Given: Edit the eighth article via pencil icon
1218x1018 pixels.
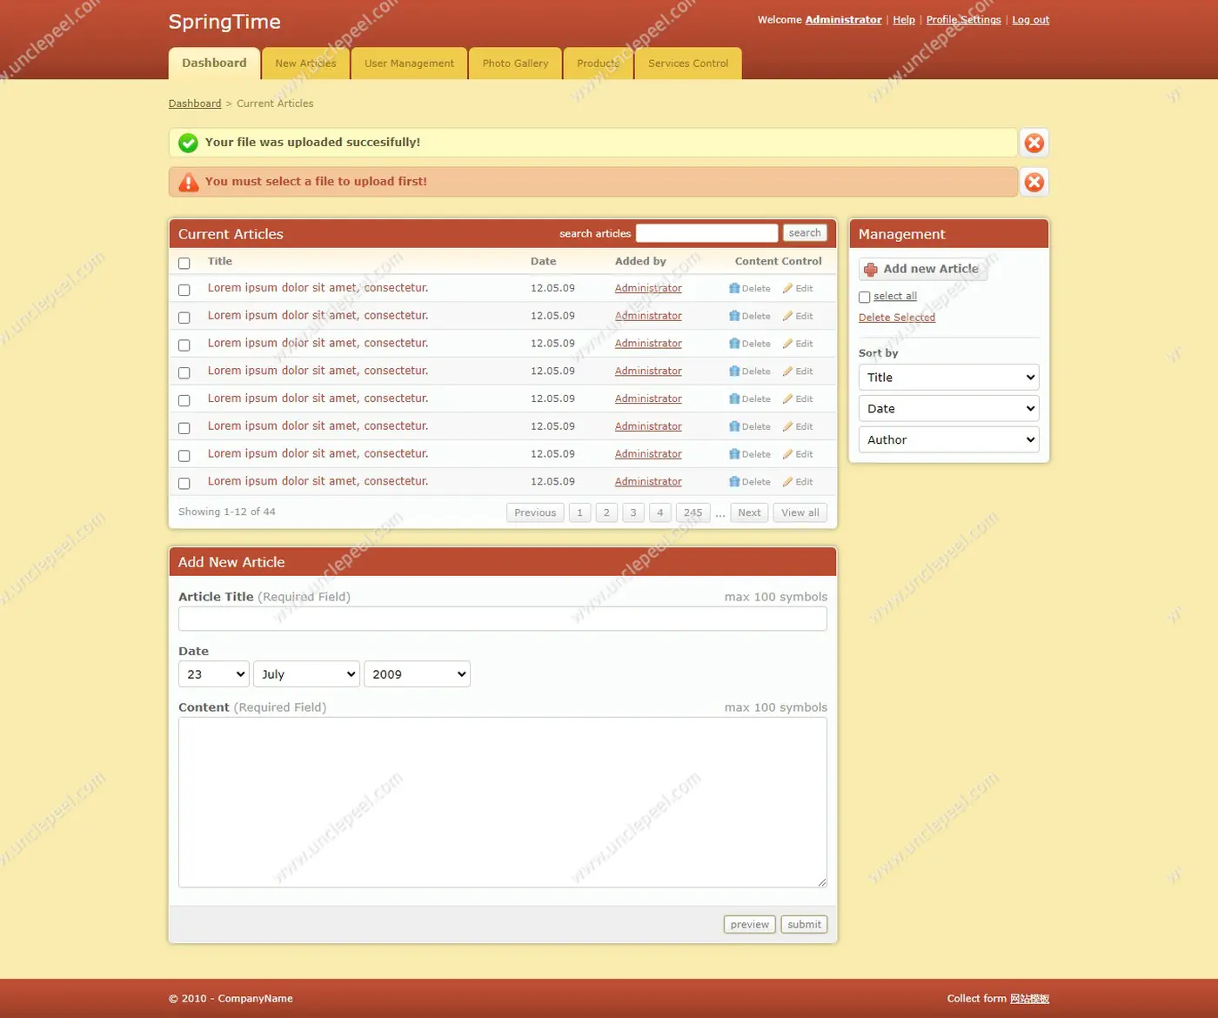Looking at the screenshot, I should click(x=798, y=482).
